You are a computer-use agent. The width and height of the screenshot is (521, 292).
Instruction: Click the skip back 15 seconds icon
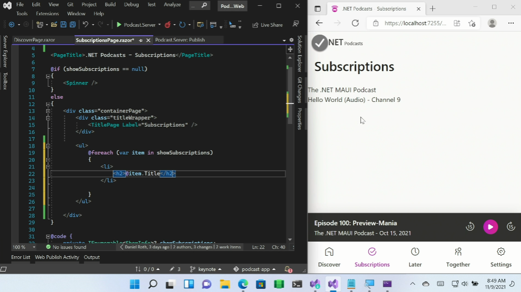point(470,227)
